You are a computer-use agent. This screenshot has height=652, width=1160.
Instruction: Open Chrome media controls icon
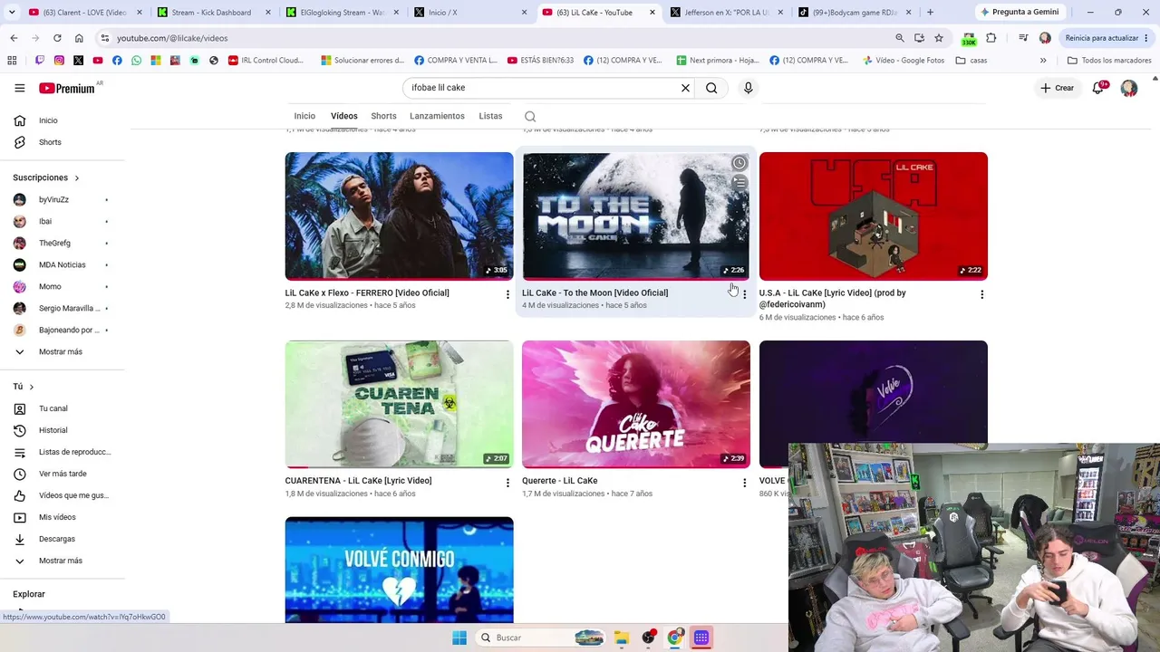click(1023, 38)
